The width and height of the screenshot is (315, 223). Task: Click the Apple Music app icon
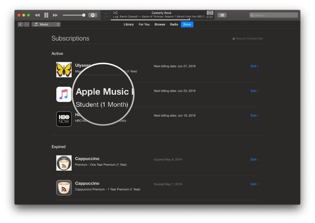click(x=64, y=94)
